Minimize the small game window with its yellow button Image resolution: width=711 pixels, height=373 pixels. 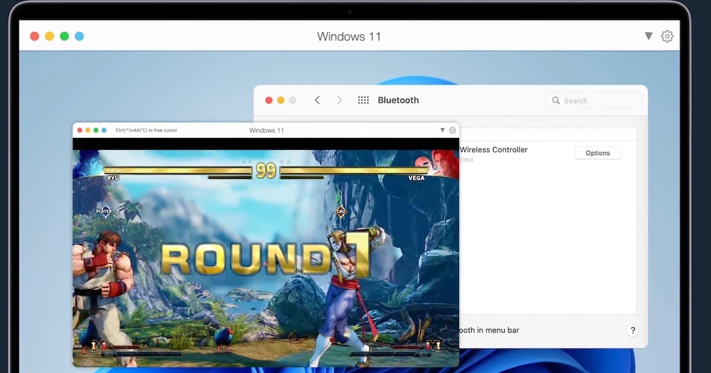[88, 130]
